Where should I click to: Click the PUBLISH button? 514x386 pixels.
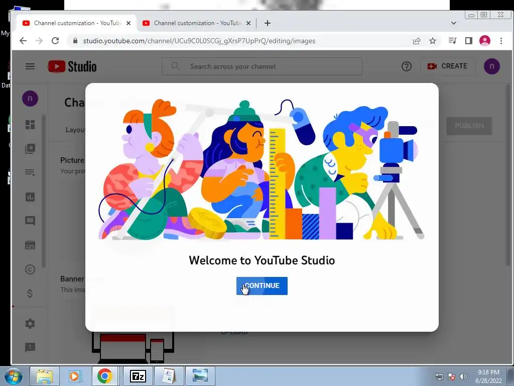coord(469,126)
